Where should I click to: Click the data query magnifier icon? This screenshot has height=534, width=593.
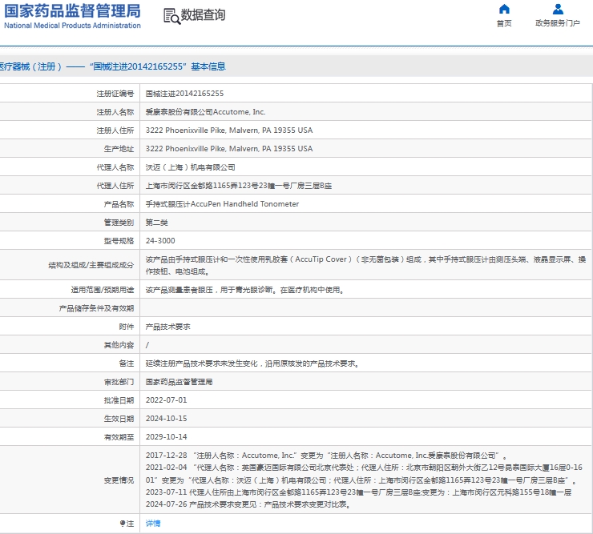click(171, 16)
